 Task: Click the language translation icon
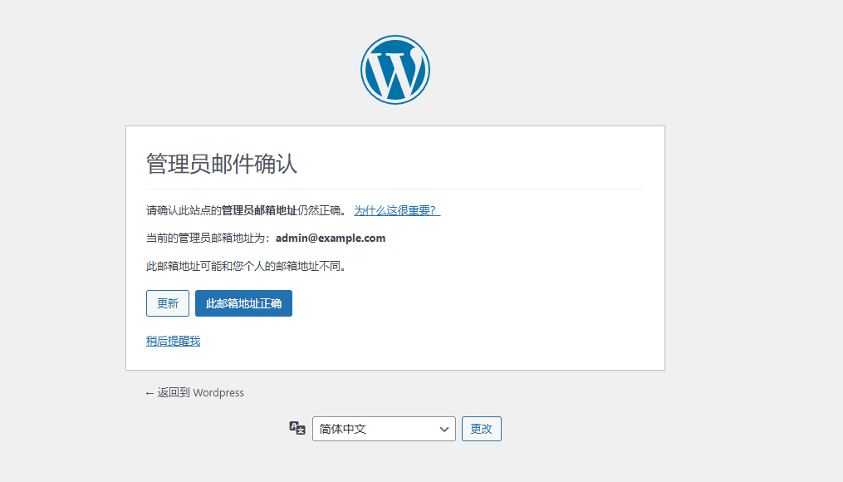click(297, 428)
